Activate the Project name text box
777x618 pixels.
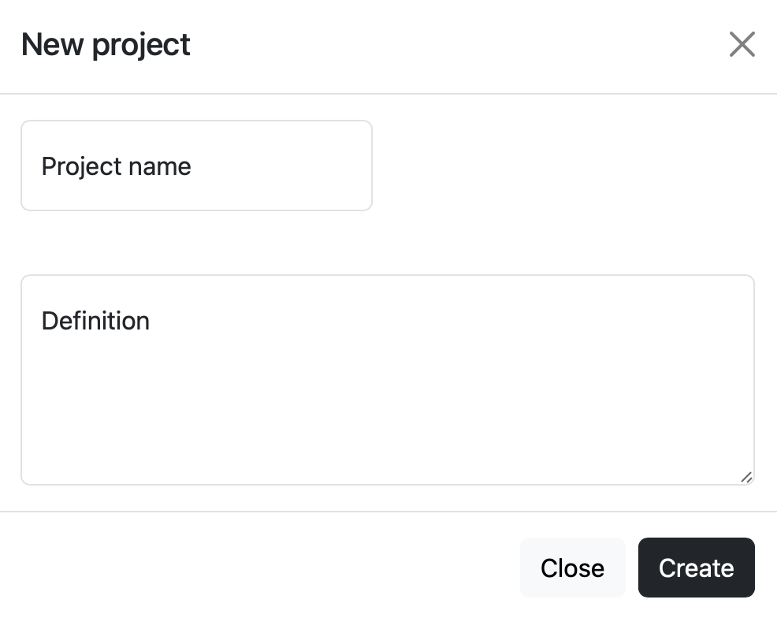pyautogui.click(x=196, y=166)
